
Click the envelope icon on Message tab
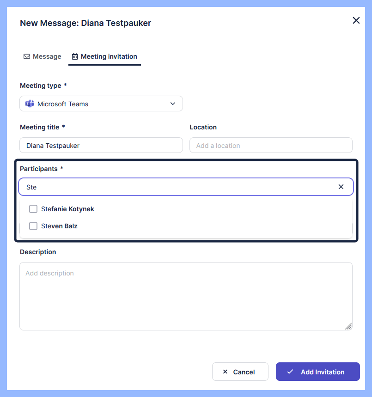(x=27, y=56)
